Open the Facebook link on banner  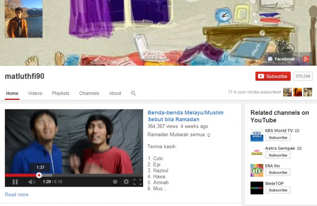(281, 59)
